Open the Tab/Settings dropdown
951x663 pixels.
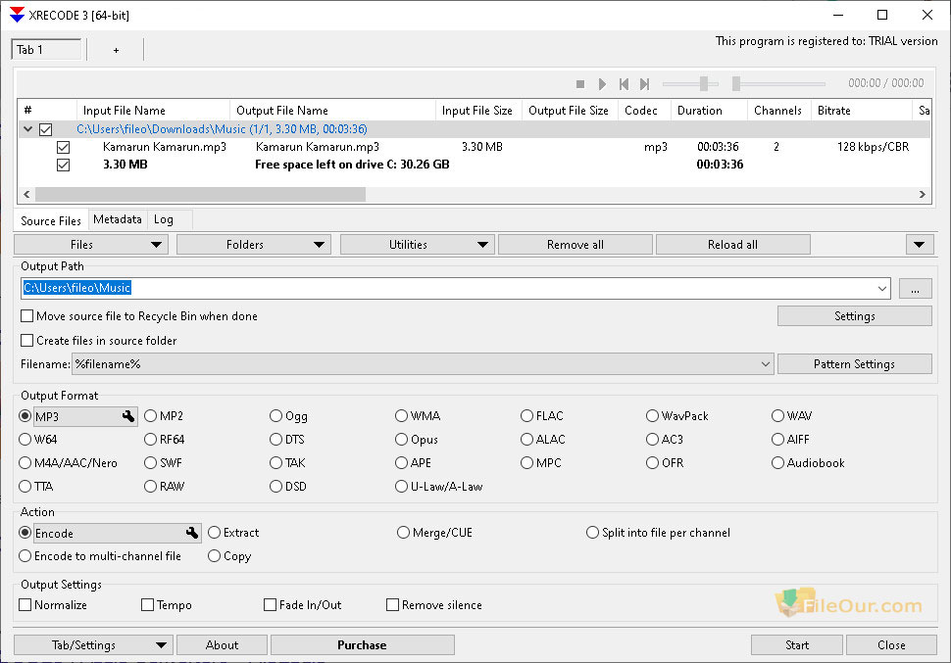coord(93,644)
